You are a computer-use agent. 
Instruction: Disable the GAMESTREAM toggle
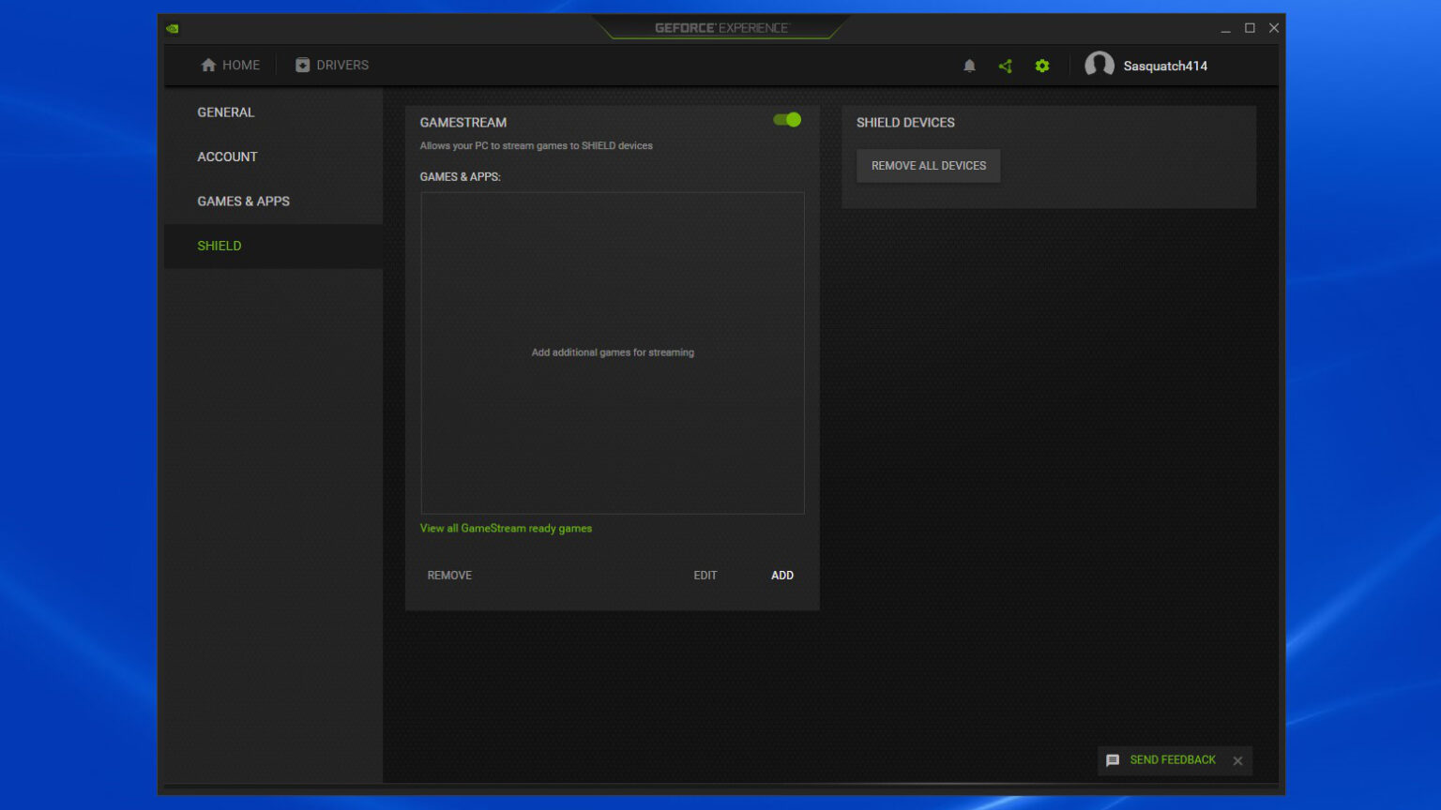pyautogui.click(x=786, y=120)
